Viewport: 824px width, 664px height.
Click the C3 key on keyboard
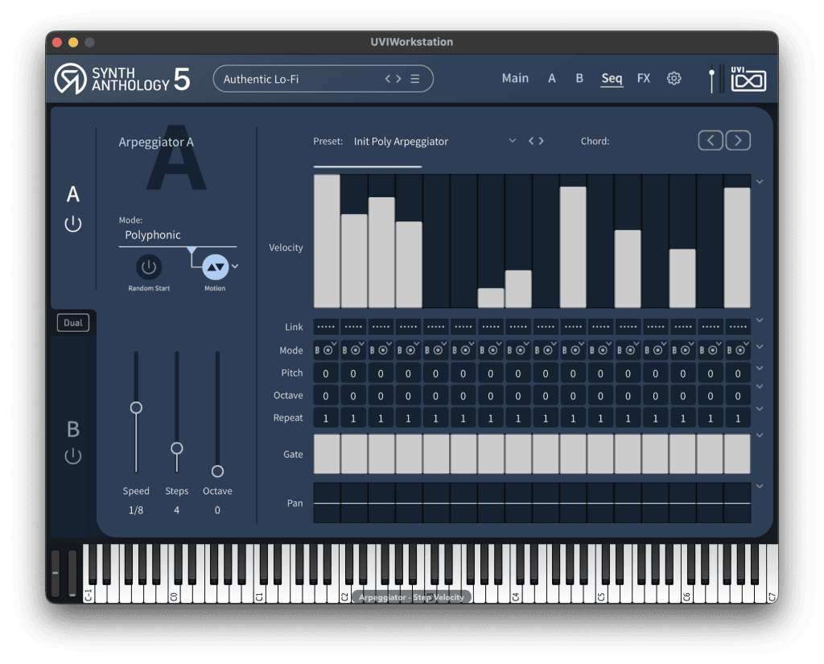point(431,592)
